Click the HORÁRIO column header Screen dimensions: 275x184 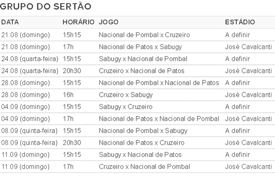pyautogui.click(x=79, y=22)
